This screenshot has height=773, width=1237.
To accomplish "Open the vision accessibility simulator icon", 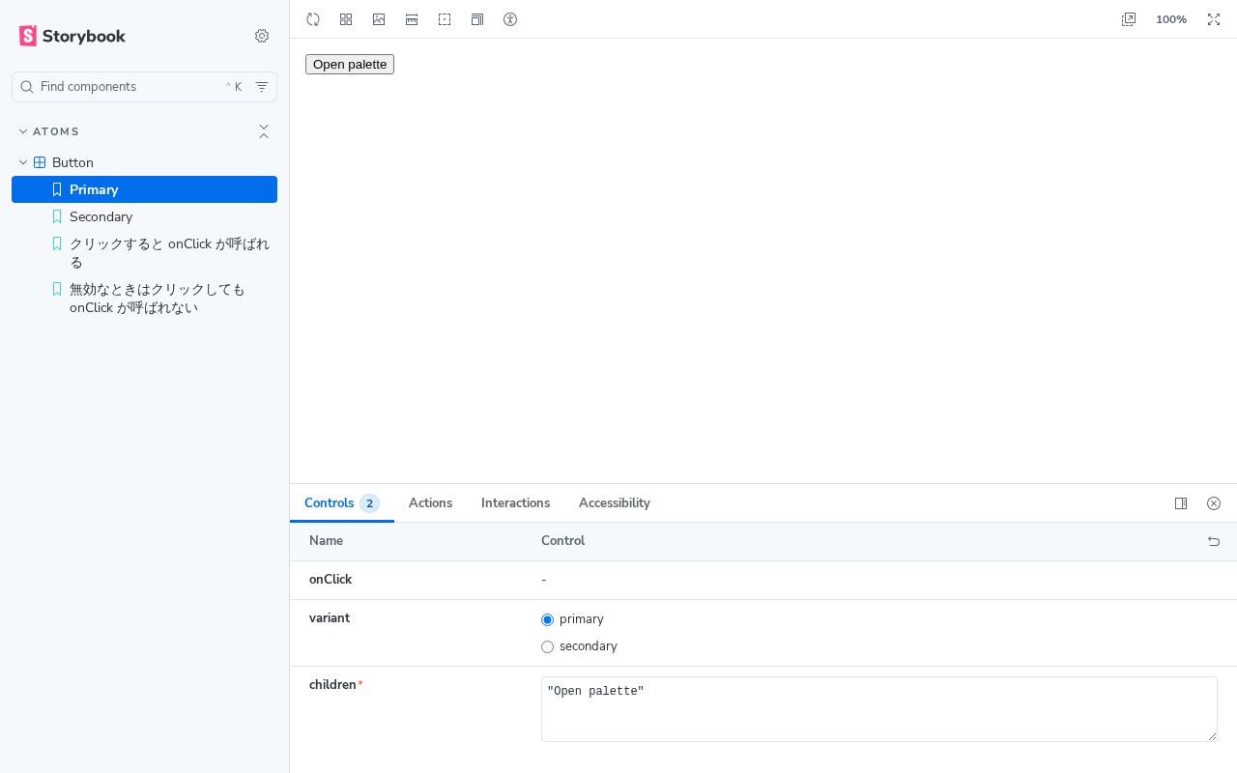I will tap(510, 19).
